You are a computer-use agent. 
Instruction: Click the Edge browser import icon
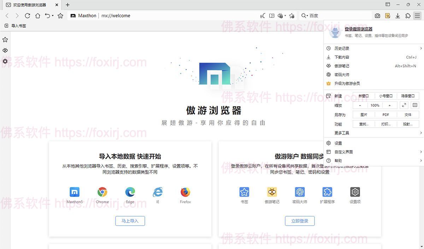tap(130, 192)
